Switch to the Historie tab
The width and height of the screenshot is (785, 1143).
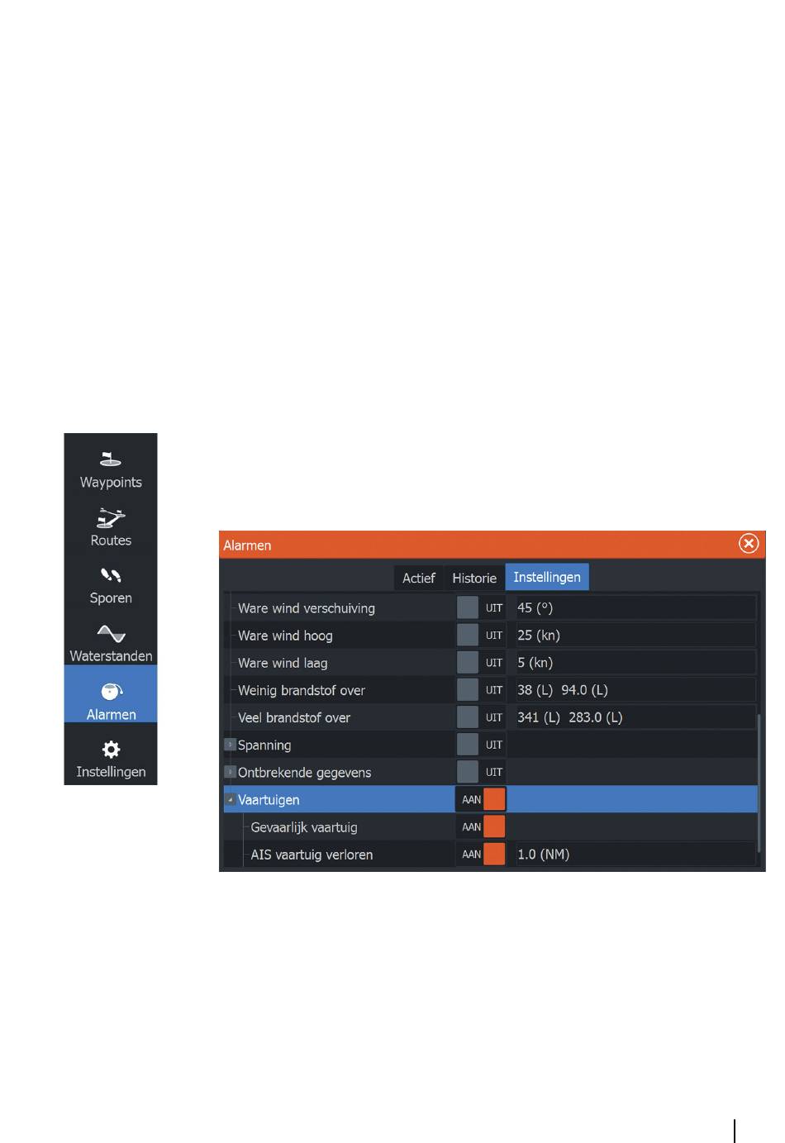pyautogui.click(x=474, y=578)
